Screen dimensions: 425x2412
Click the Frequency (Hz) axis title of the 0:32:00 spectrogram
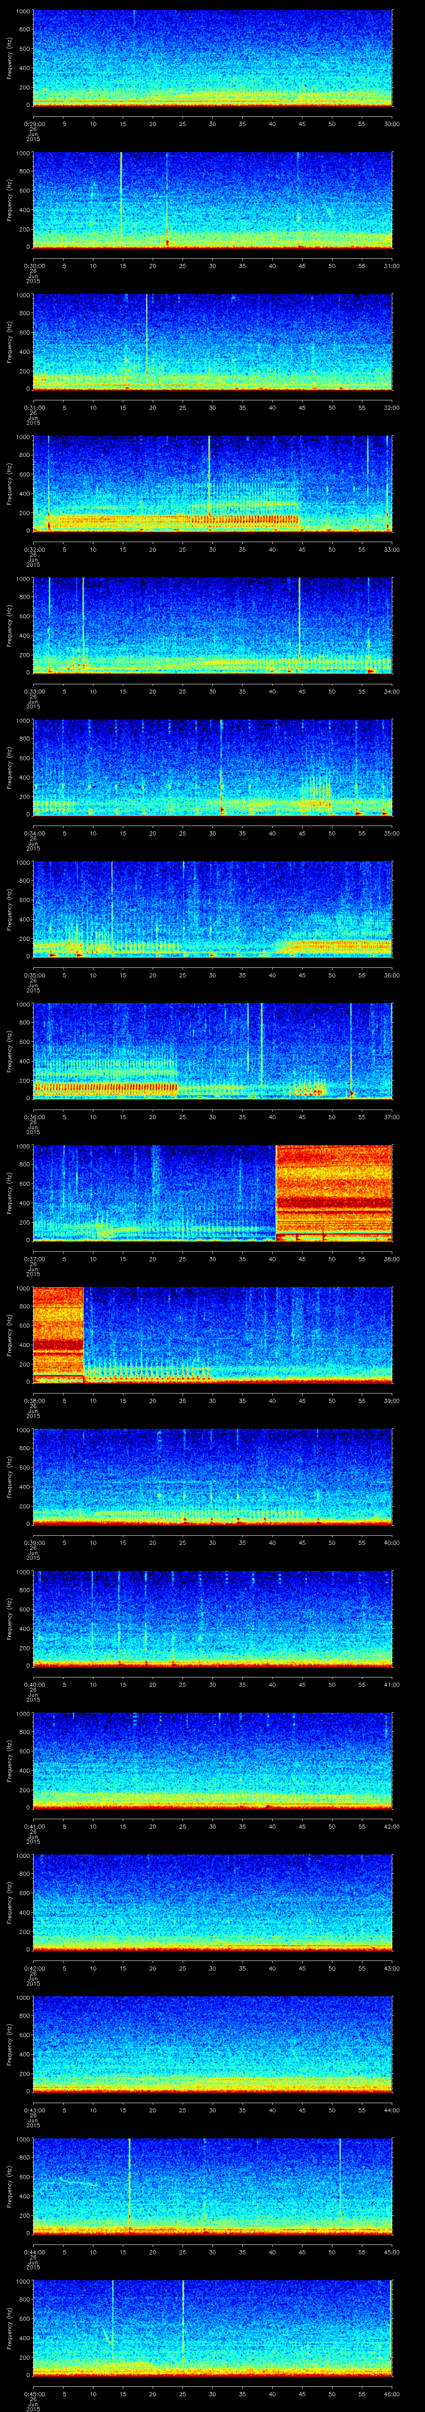coord(10,483)
